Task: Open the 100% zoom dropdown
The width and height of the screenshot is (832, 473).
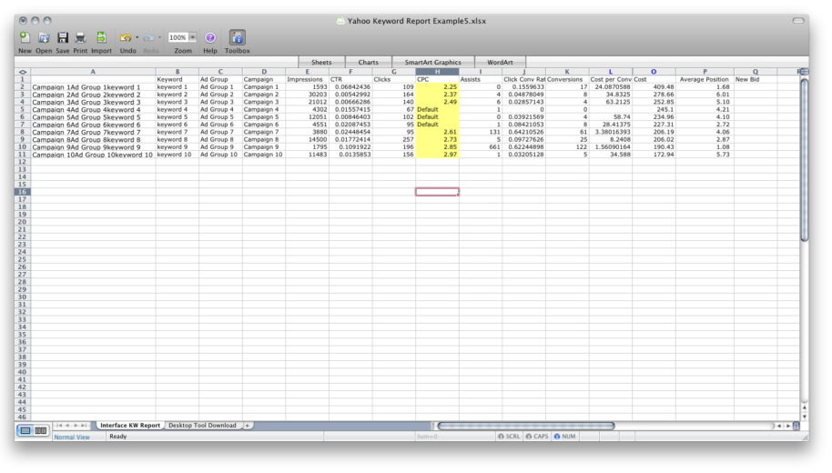Action: coord(193,37)
